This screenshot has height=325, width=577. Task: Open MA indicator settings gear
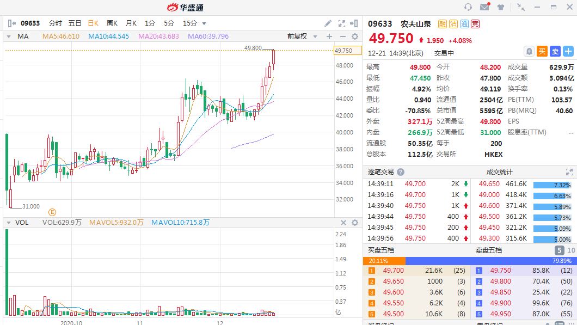355,36
